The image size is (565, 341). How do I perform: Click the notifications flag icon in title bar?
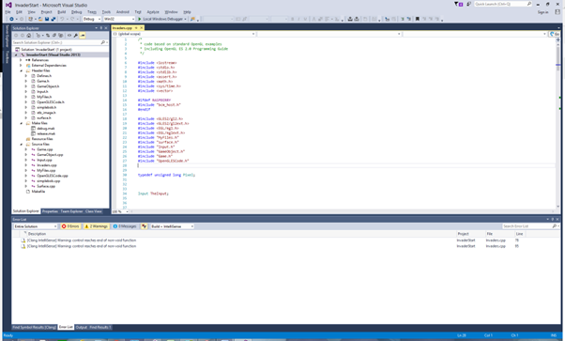click(x=459, y=4)
